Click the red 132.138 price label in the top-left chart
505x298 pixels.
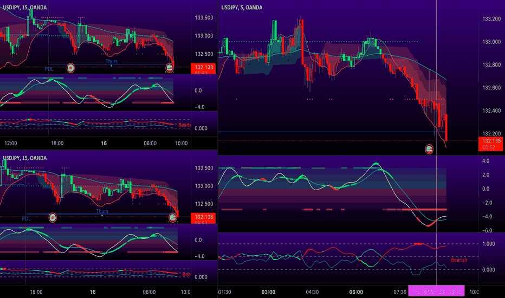(203, 67)
